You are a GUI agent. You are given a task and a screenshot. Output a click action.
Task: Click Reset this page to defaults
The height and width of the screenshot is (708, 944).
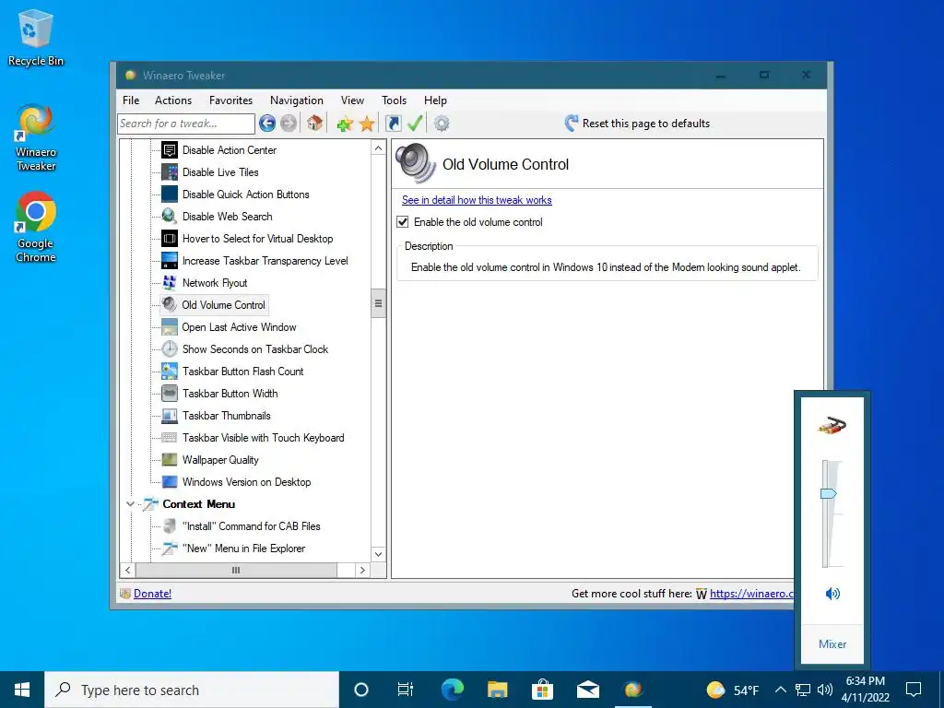tap(637, 124)
